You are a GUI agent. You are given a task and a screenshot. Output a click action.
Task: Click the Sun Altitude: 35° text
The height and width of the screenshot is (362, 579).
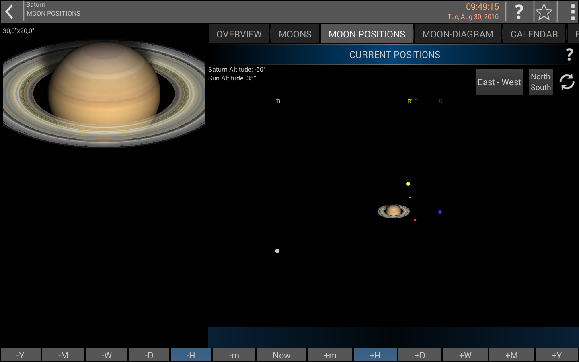tap(232, 78)
